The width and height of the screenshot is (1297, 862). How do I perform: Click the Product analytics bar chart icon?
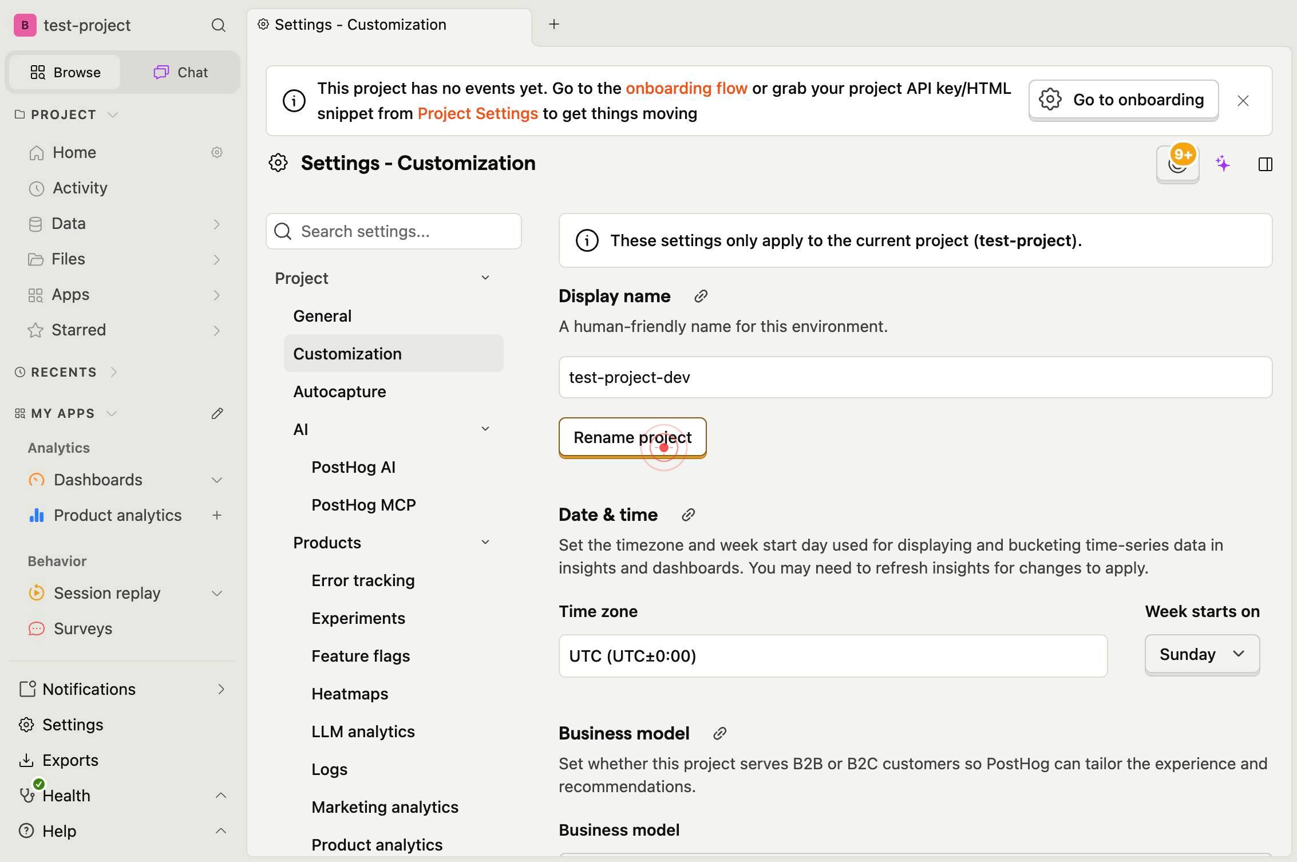click(37, 515)
